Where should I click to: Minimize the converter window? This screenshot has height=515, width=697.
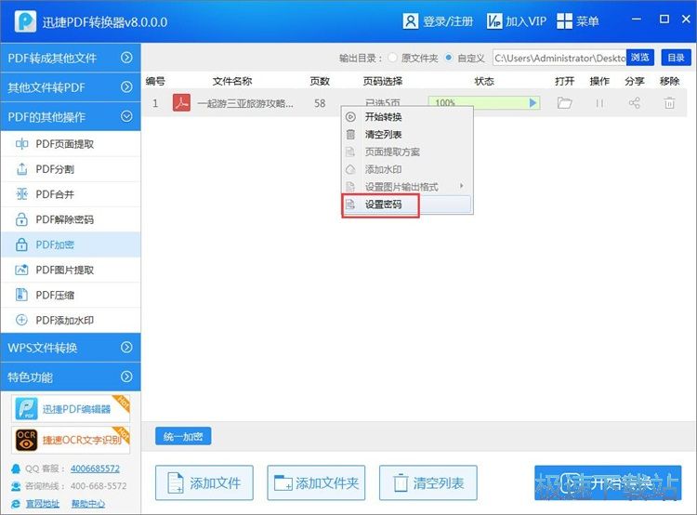coord(637,20)
